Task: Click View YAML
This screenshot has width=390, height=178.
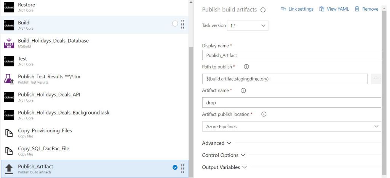Action: click(334, 9)
